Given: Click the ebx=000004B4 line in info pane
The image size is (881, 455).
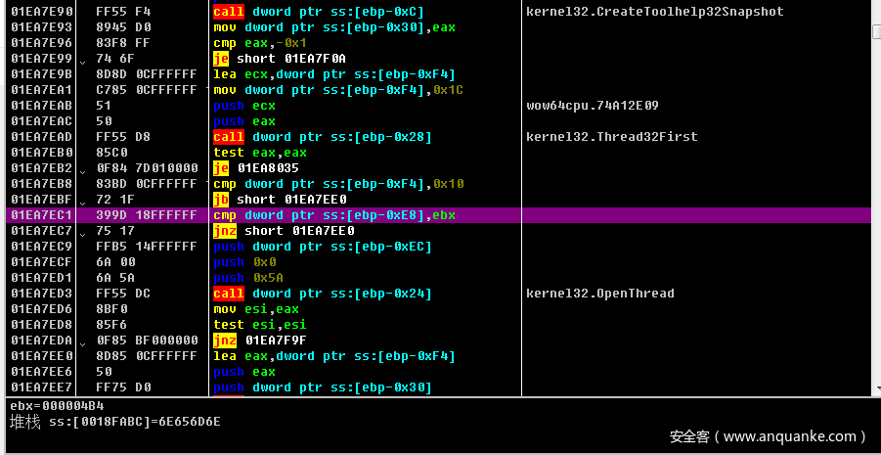Looking at the screenshot, I should click(x=57, y=406).
